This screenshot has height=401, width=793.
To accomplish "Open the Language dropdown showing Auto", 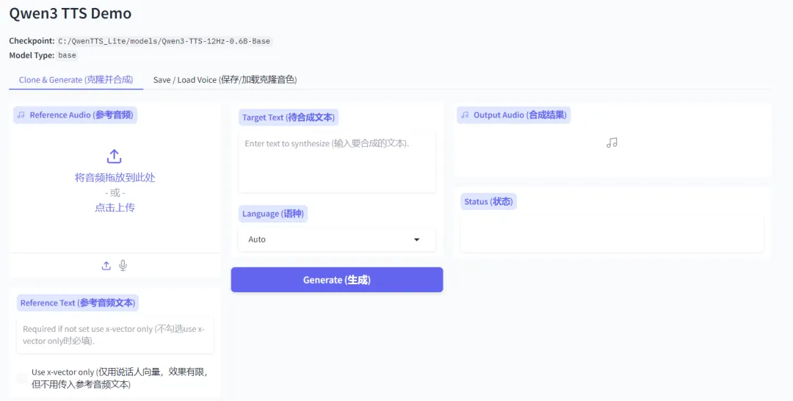I will (337, 239).
